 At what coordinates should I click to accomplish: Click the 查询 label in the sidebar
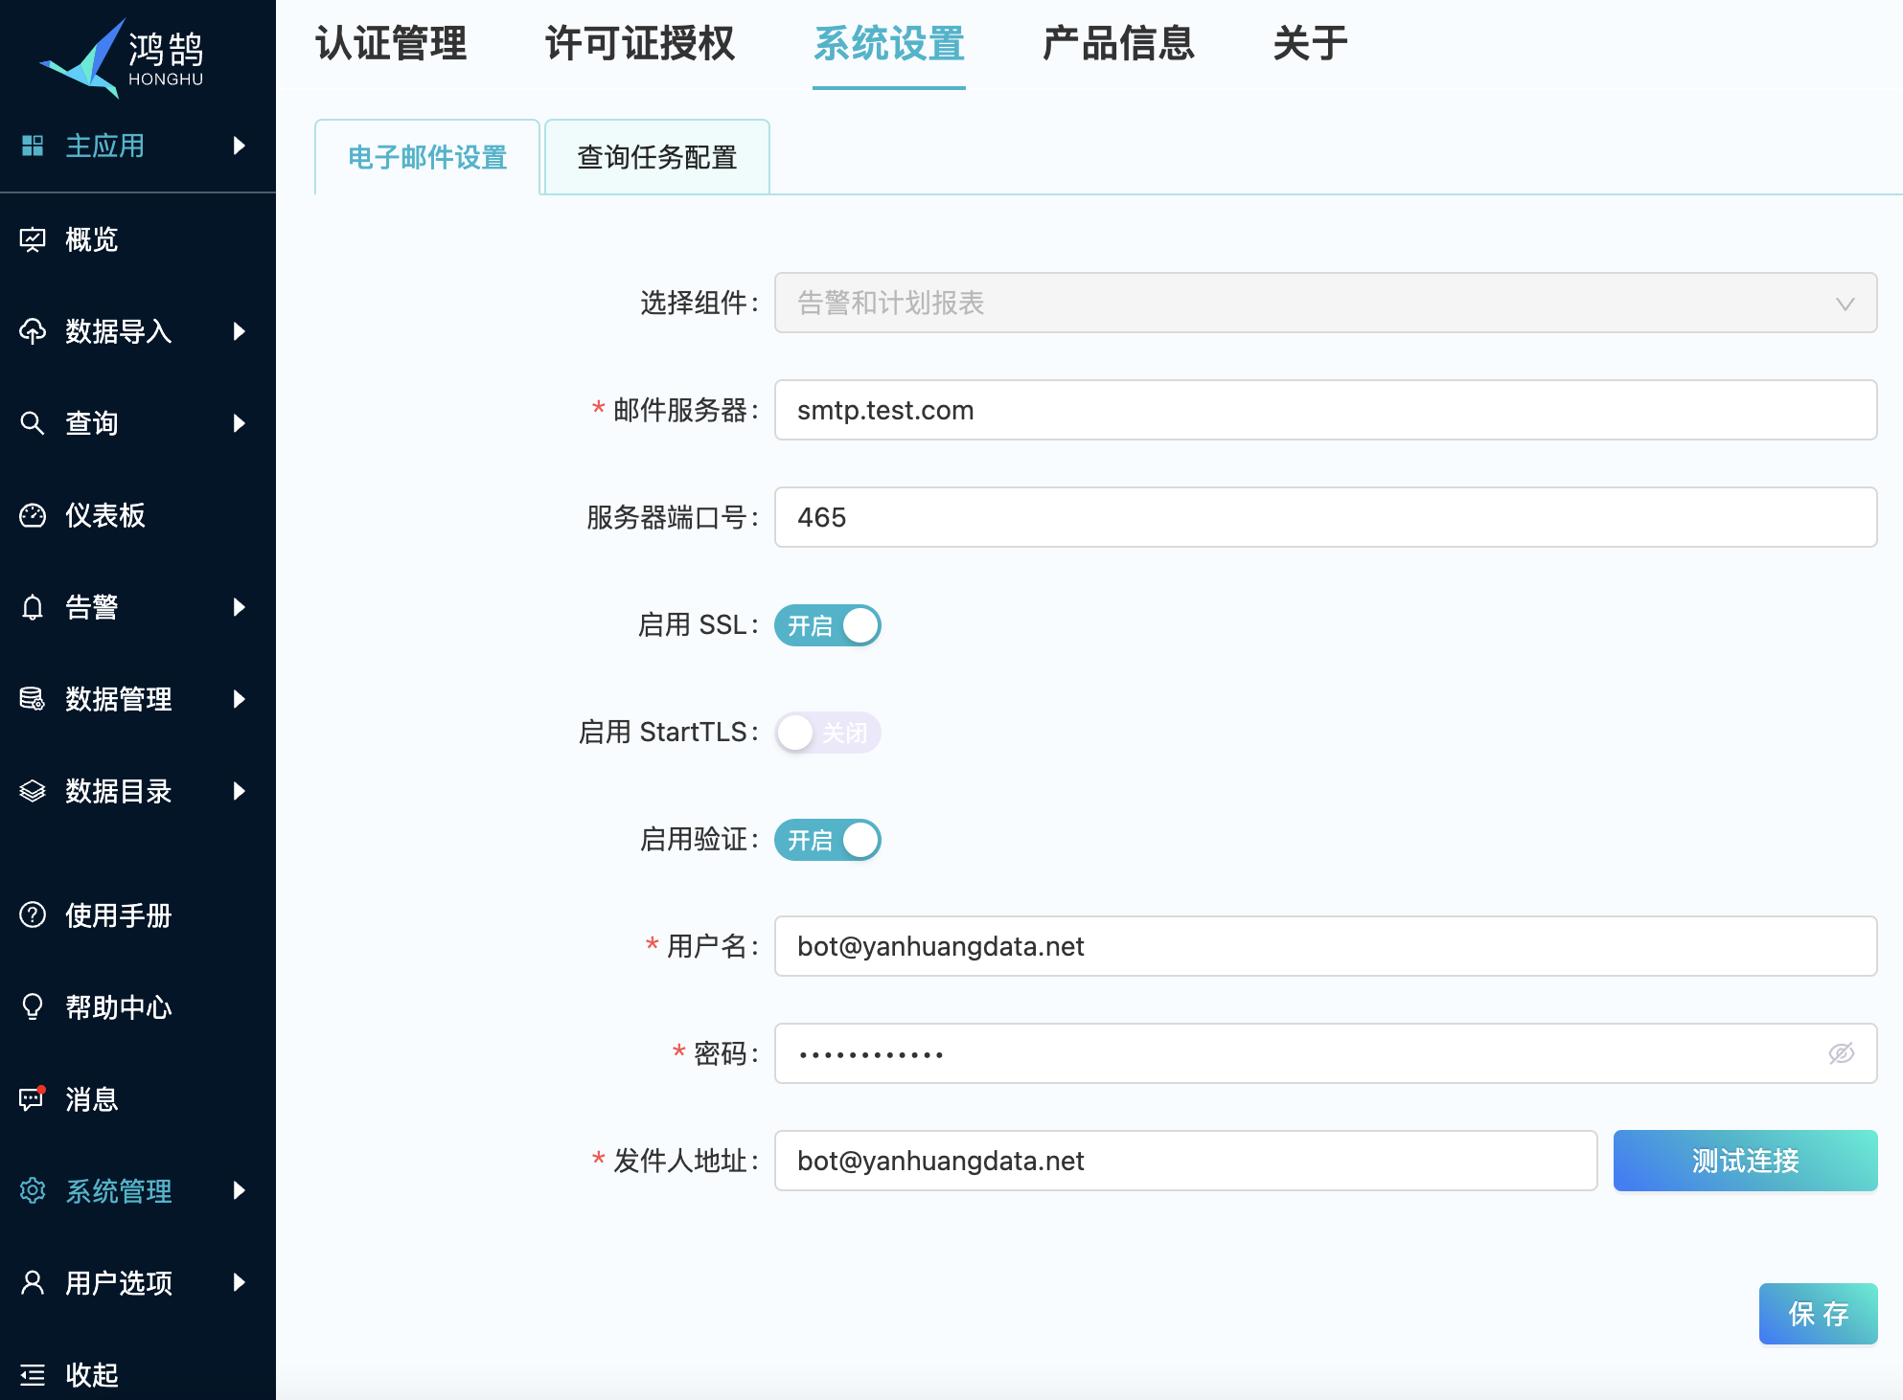[92, 423]
